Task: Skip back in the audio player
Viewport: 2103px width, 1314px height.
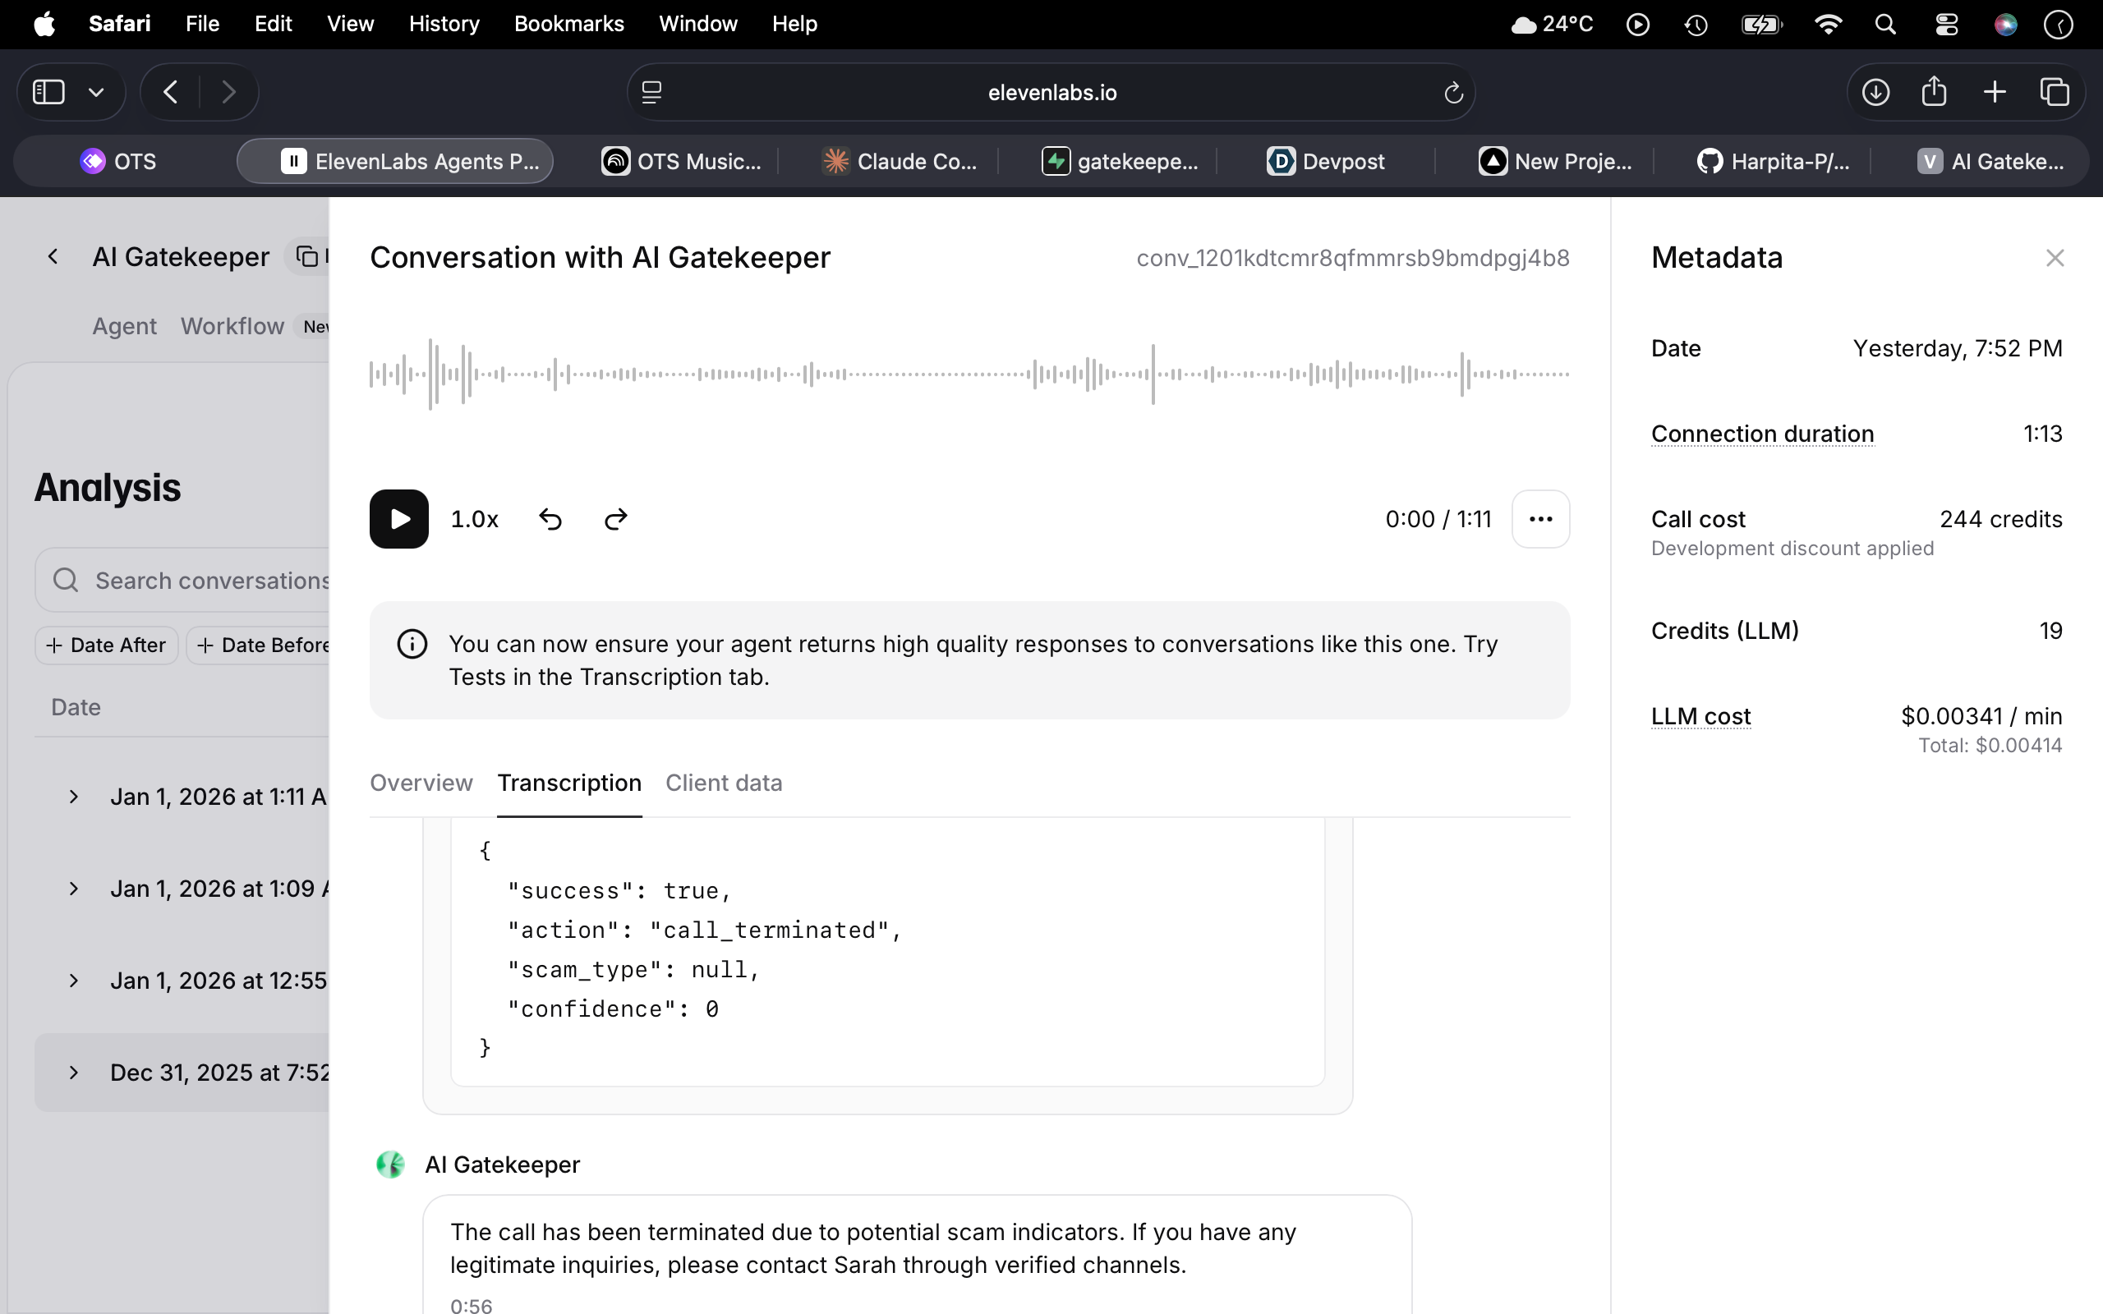Action: tap(550, 519)
